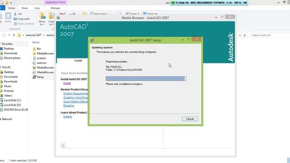Open the System Requirements link

pyautogui.click(x=76, y=94)
